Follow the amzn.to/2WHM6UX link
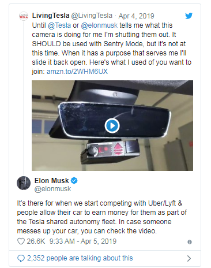 (77, 72)
